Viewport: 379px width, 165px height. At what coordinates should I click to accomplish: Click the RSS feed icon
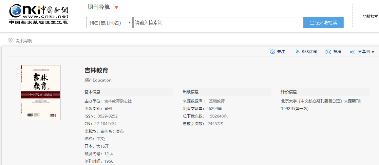298,52
